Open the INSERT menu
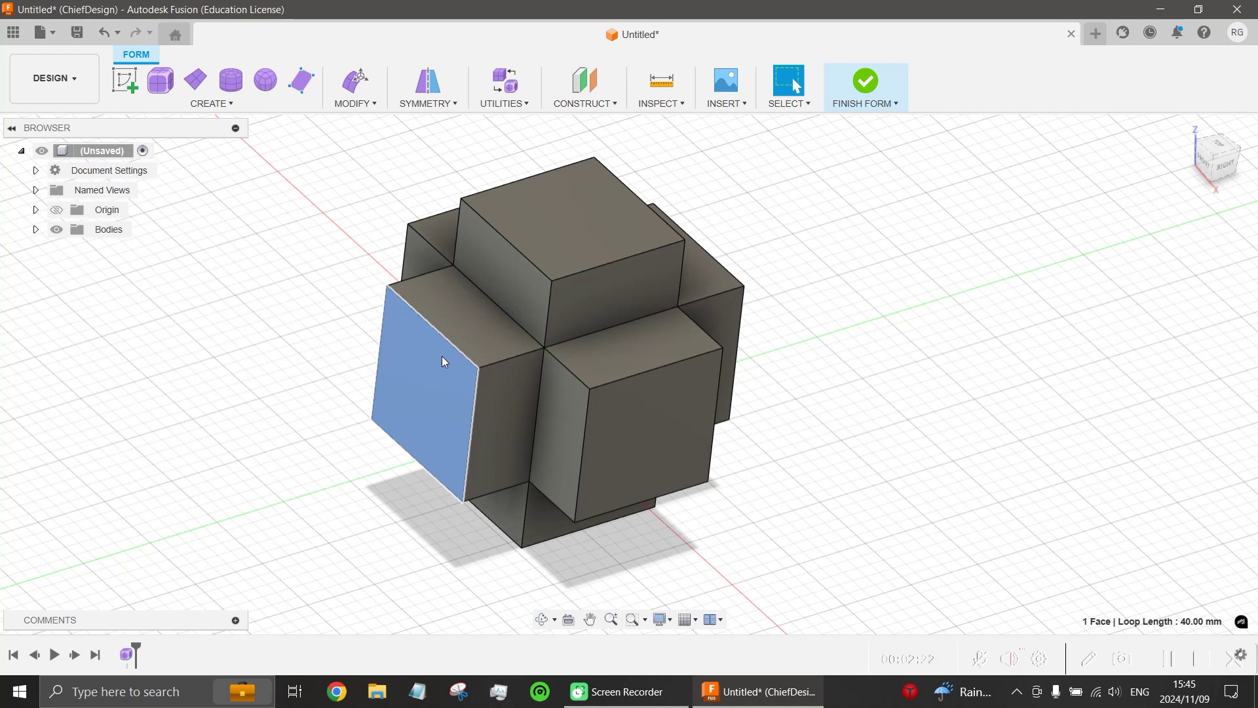Image resolution: width=1258 pixels, height=708 pixels. (x=726, y=104)
